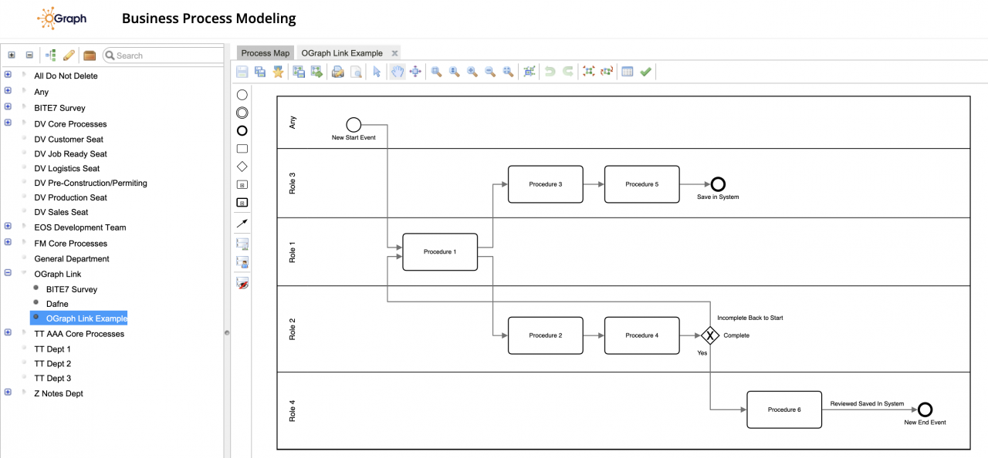Collapse the OGraph Link tree node

[8, 274]
